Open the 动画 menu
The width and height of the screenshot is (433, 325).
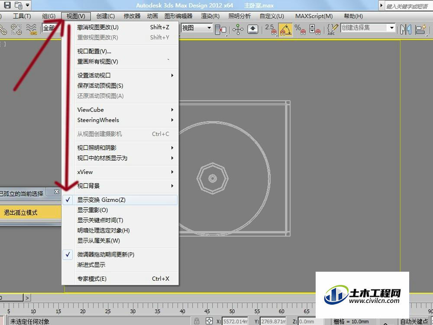(x=152, y=16)
